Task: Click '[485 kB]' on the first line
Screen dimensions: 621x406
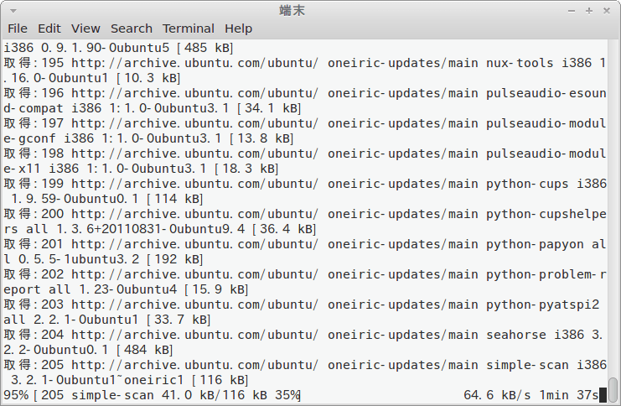Action: (204, 48)
